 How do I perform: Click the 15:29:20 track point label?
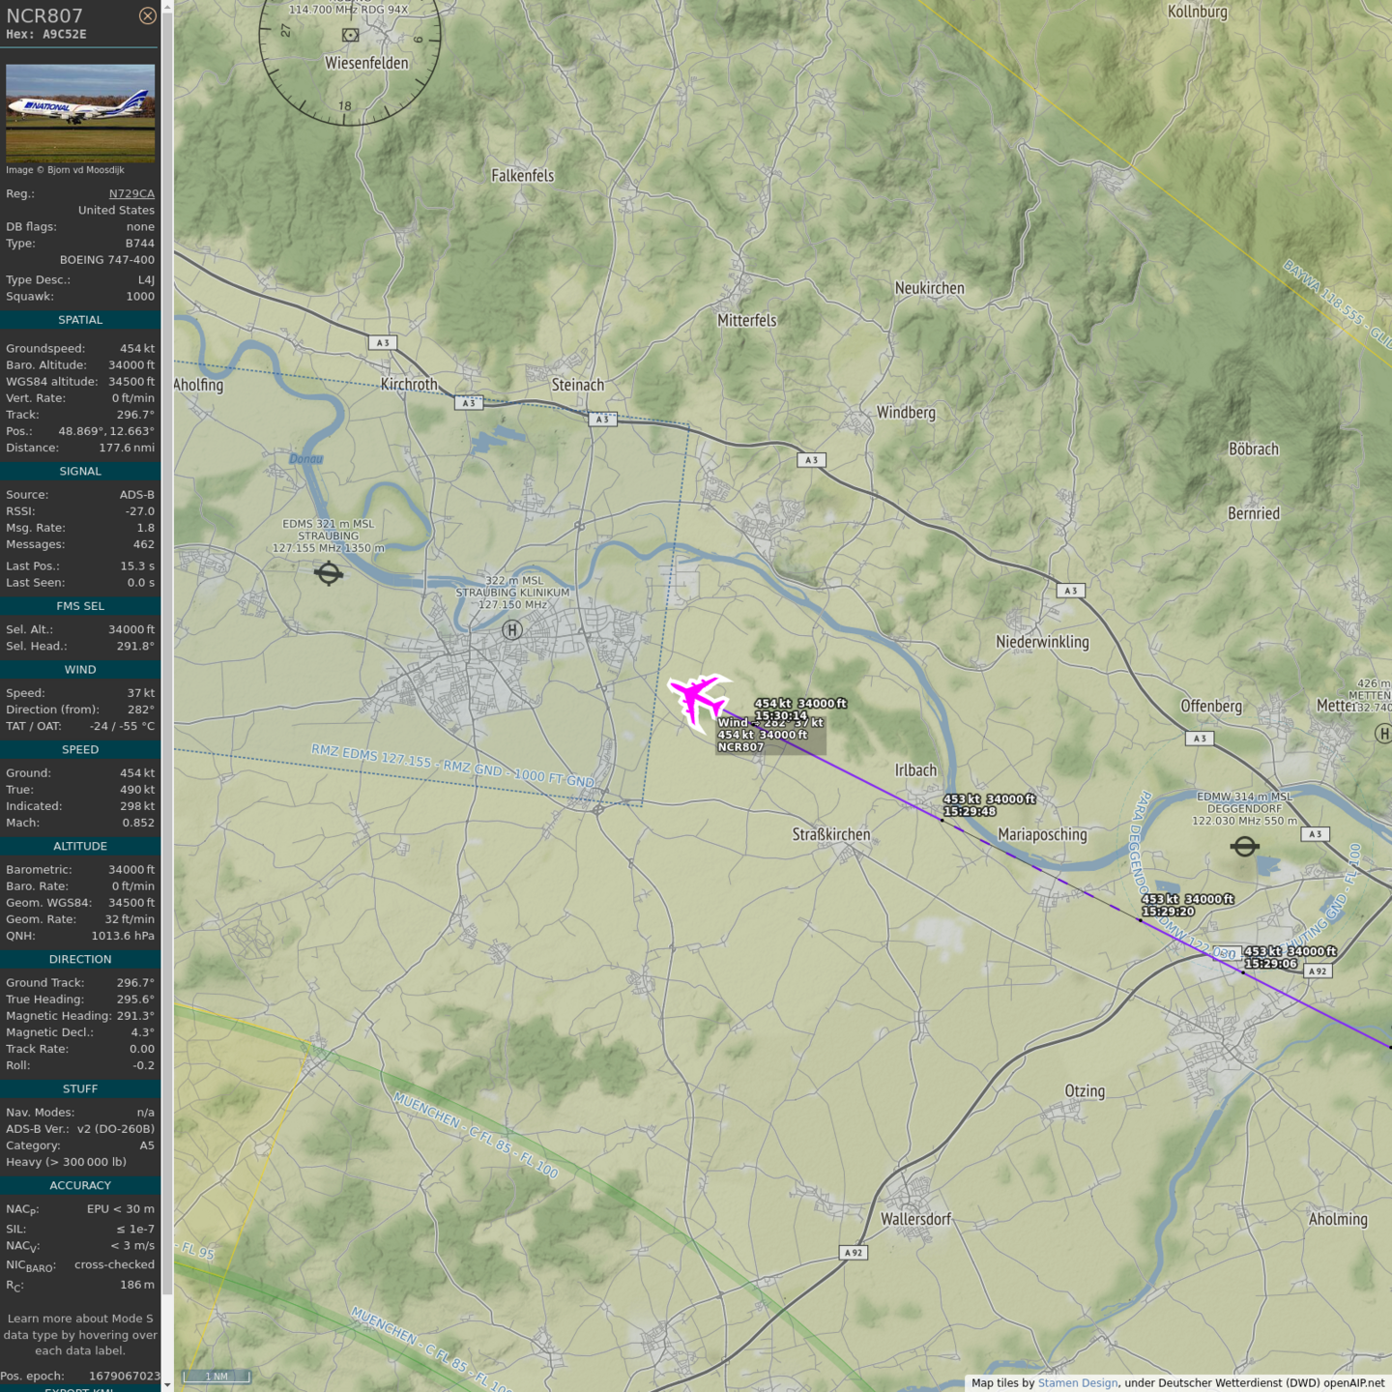(1168, 912)
